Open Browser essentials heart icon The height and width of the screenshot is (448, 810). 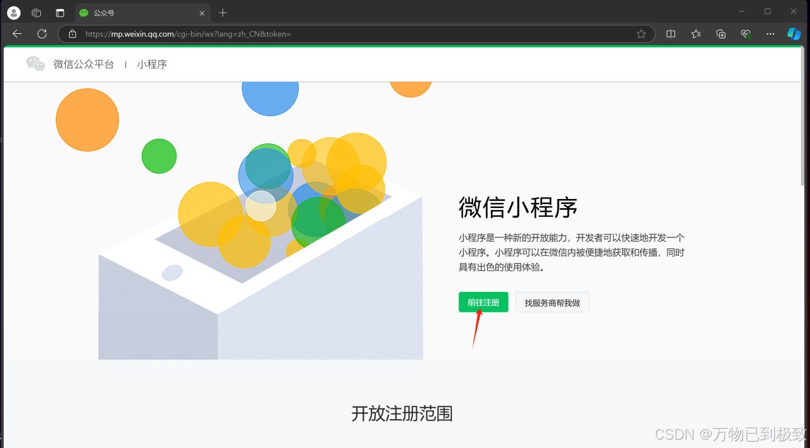(x=745, y=34)
